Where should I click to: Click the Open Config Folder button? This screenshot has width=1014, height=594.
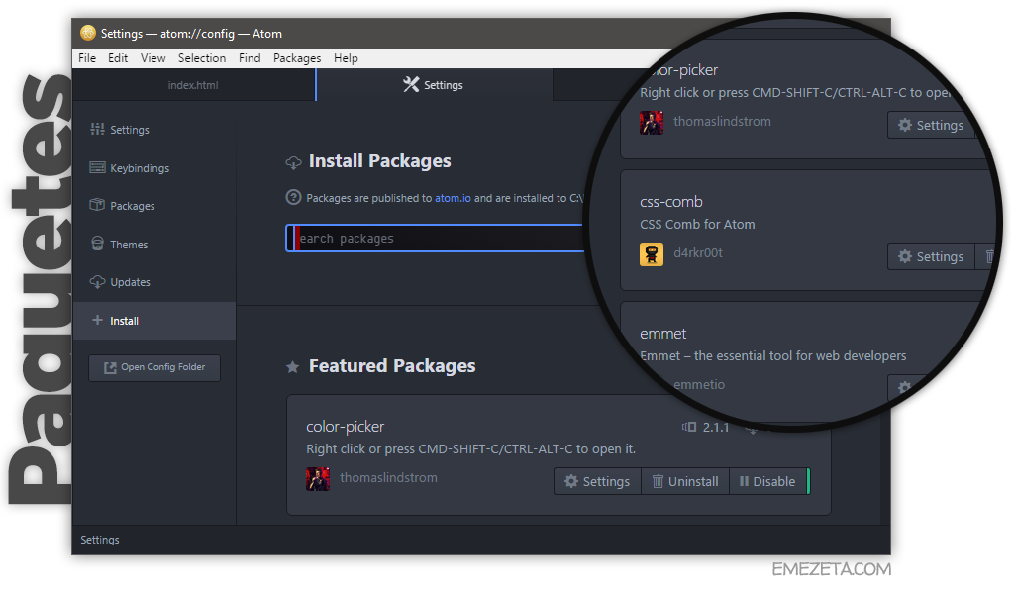pyautogui.click(x=154, y=367)
